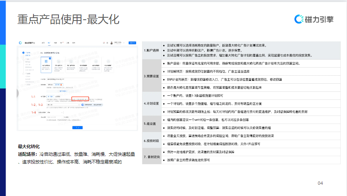Click the page number 04
Screen dimensions: 347x196
tap(320, 183)
